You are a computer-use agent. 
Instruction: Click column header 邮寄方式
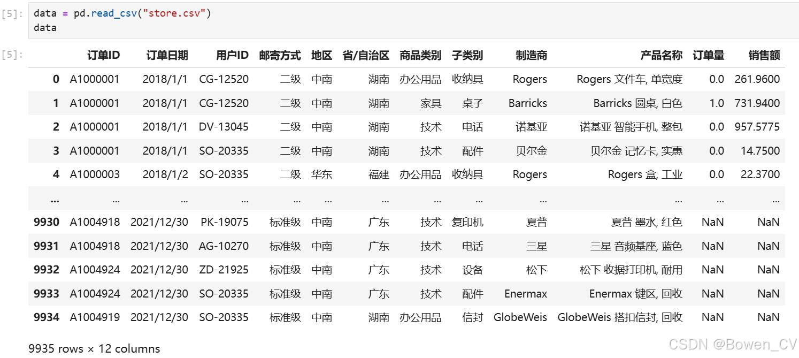tap(280, 55)
